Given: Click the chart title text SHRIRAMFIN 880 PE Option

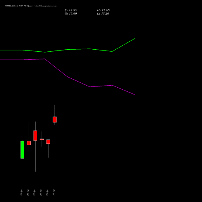Looking at the screenshot, I should [x=19, y=6].
